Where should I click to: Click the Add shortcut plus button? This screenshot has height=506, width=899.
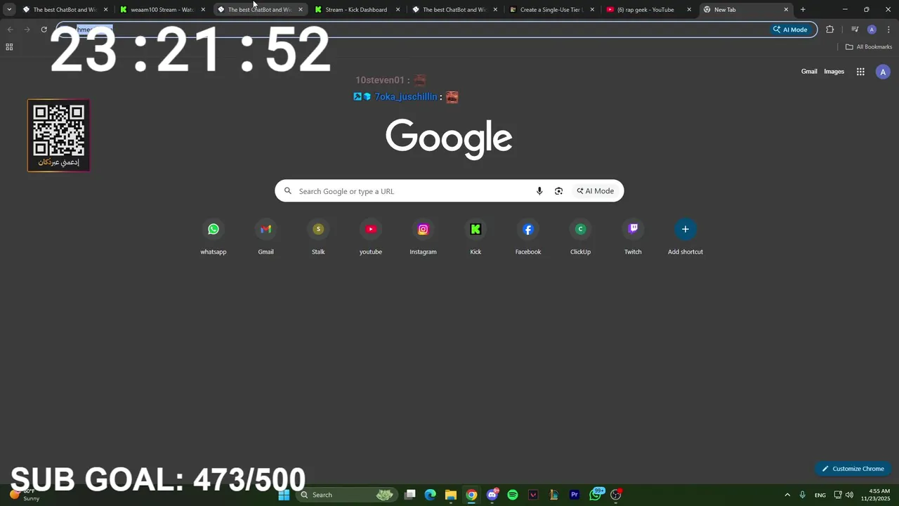pyautogui.click(x=685, y=229)
